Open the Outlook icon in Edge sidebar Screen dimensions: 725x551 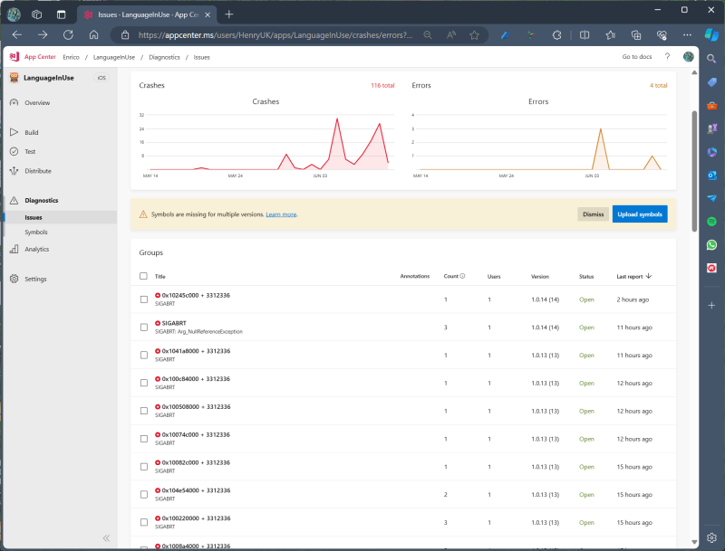coord(711,176)
